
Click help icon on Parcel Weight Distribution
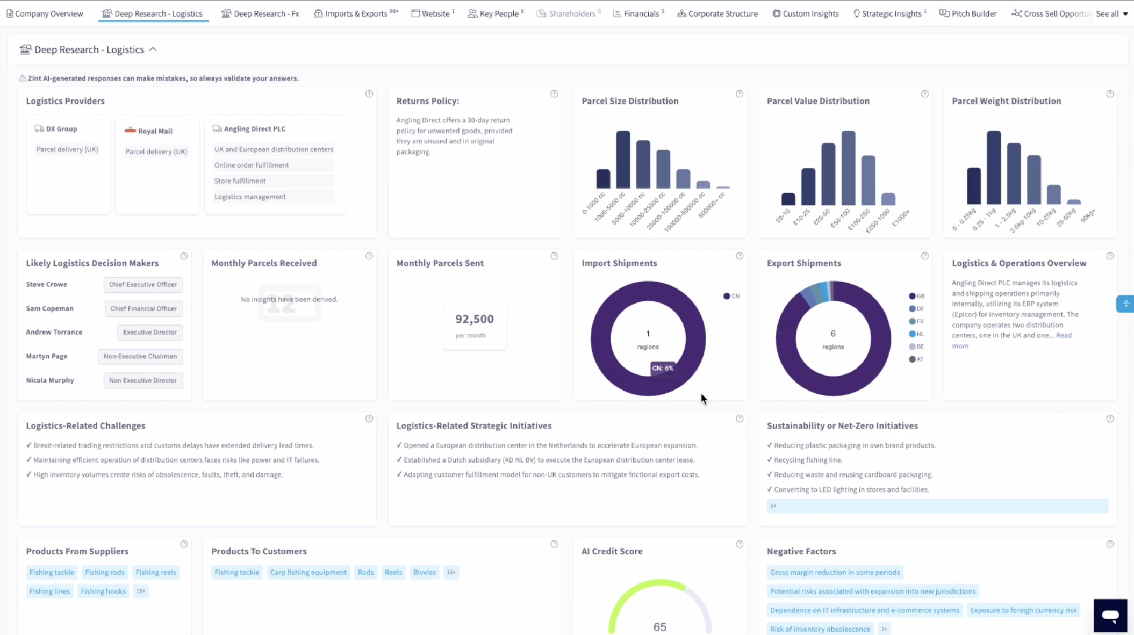1109,94
